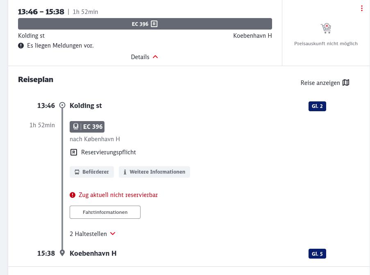Image resolution: width=370 pixels, height=275 pixels.
Task: Click the red warning icon beside Zug aktuell
Action: tap(73, 195)
